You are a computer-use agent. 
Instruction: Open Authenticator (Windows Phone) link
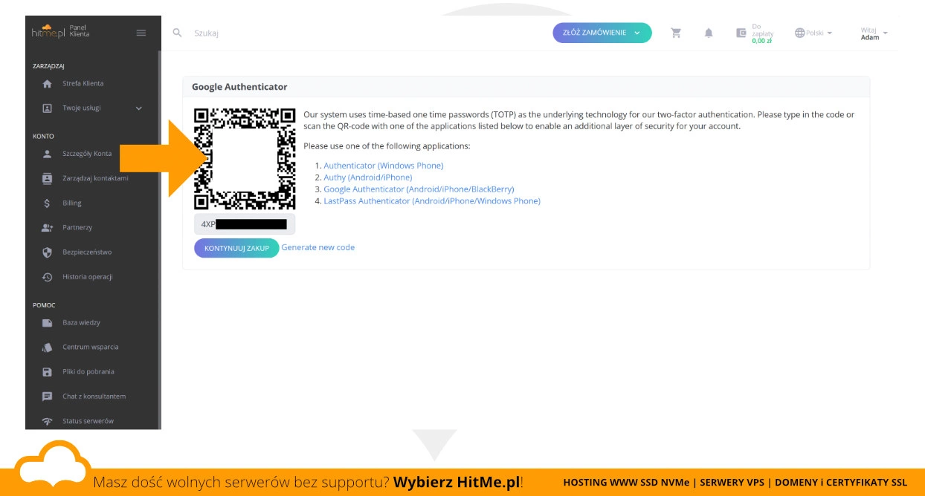tap(384, 166)
